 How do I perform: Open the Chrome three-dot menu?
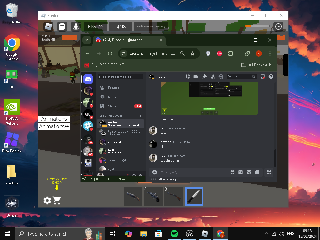pyautogui.click(x=270, y=53)
